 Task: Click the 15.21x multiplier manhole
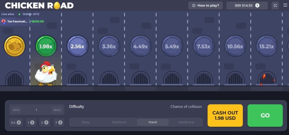coord(267,46)
